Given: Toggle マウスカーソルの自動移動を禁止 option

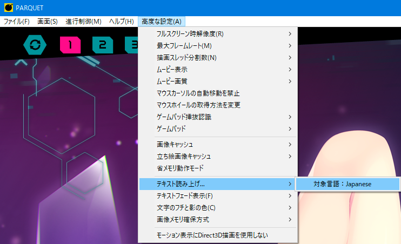Looking at the screenshot, I should pos(198,93).
